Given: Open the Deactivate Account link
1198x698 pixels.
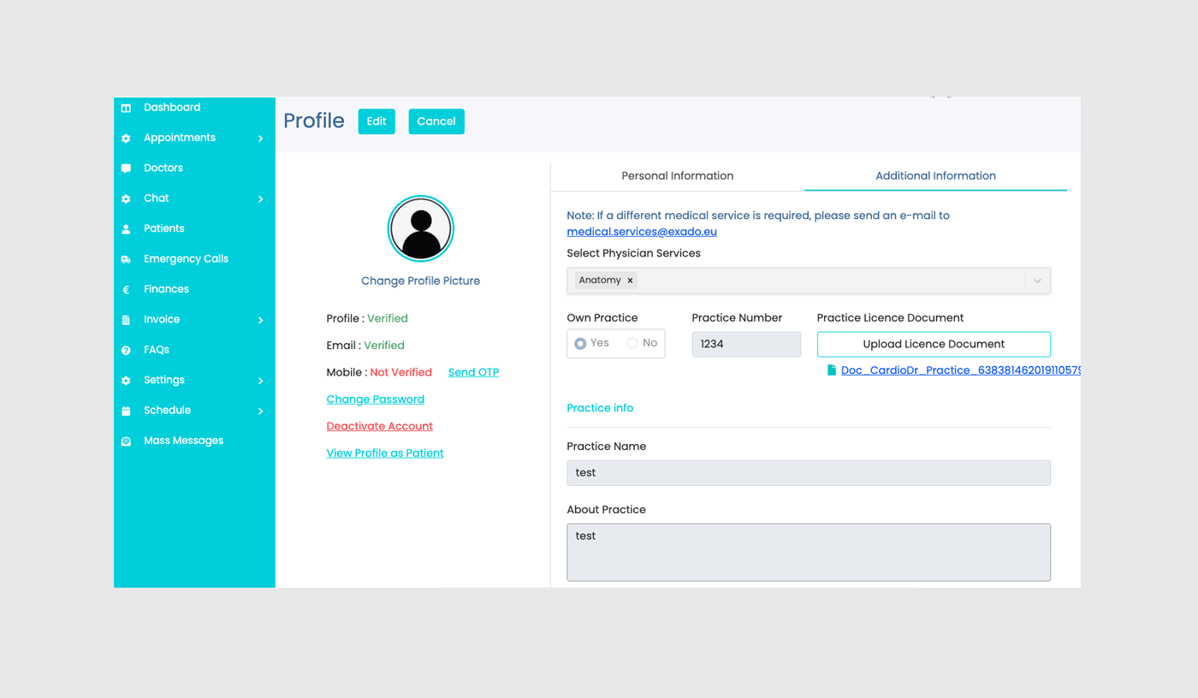Looking at the screenshot, I should [379, 426].
